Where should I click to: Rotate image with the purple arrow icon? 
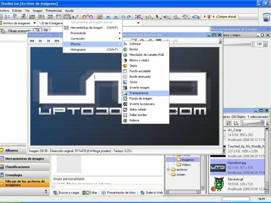[x=91, y=17]
